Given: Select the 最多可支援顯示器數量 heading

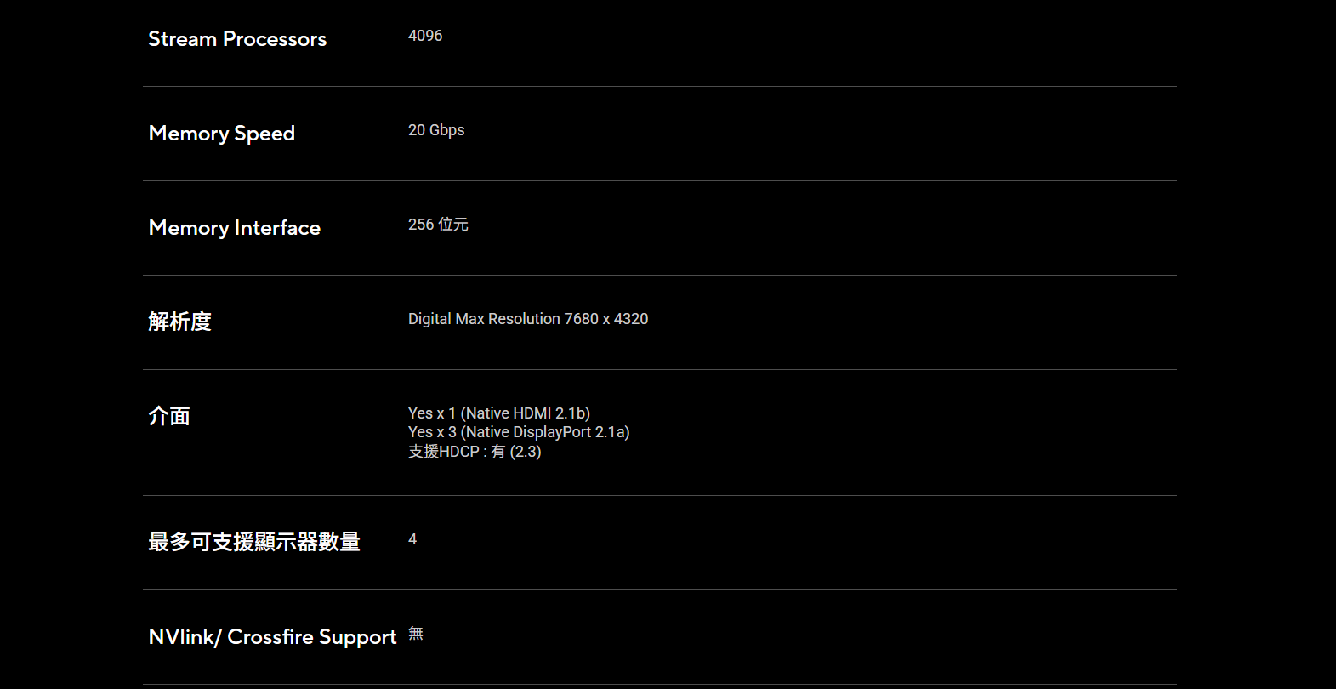Looking at the screenshot, I should pyautogui.click(x=254, y=542).
